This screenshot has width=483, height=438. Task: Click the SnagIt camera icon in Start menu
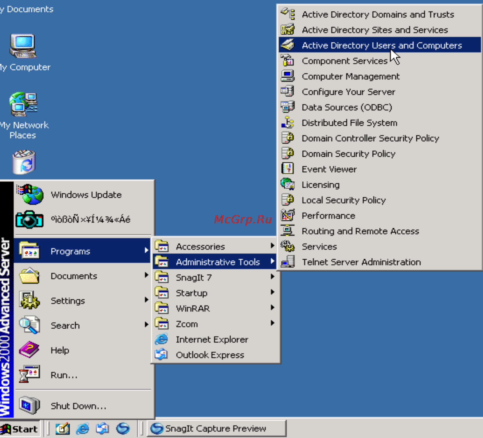(x=29, y=219)
